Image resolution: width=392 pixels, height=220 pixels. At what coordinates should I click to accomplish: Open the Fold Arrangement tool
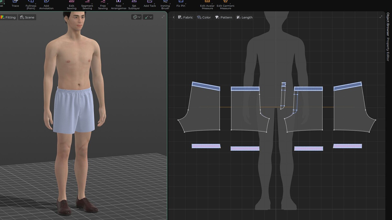tap(119, 5)
